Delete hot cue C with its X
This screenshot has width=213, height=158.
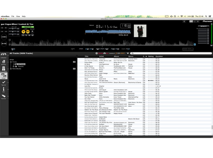tap(18, 35)
